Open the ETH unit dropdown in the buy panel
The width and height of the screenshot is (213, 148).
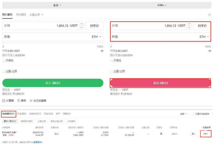click(97, 37)
